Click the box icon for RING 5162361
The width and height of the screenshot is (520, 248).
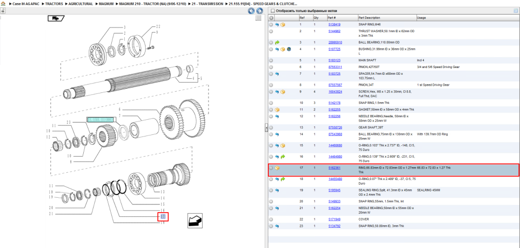[277, 168]
